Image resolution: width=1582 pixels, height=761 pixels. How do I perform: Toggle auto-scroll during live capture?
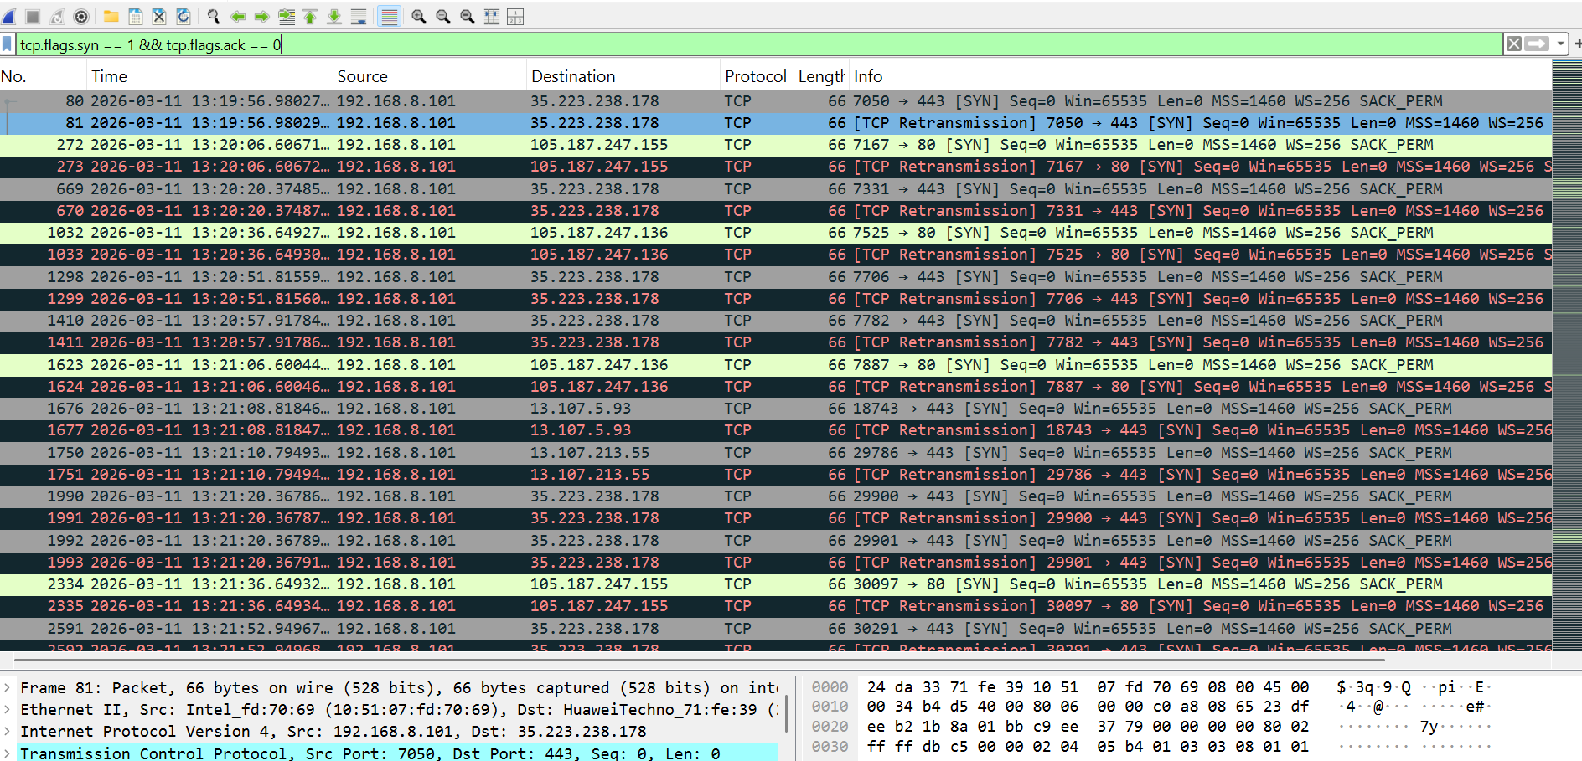tap(358, 17)
